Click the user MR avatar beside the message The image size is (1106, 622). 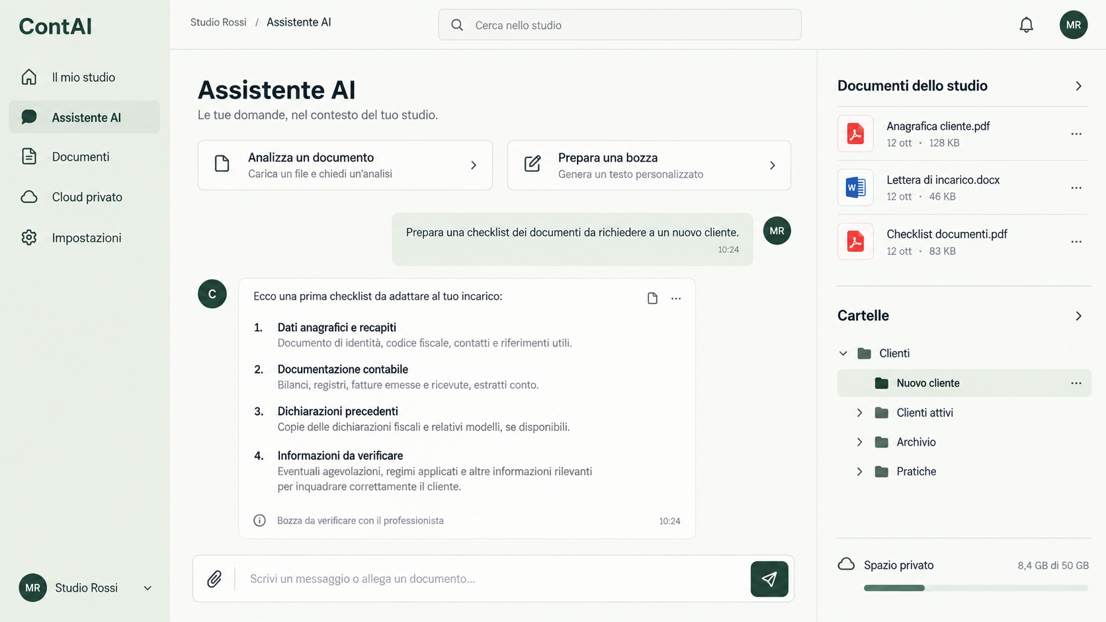777,231
